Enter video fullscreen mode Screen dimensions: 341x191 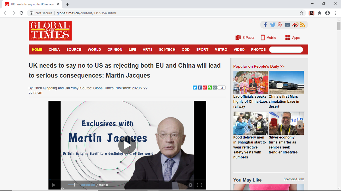199,185
